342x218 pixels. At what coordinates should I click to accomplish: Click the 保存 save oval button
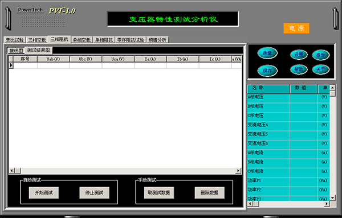click(267, 71)
